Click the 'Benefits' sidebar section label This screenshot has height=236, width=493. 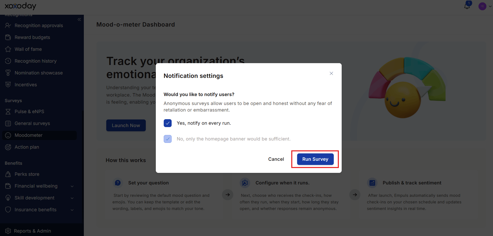click(13, 163)
